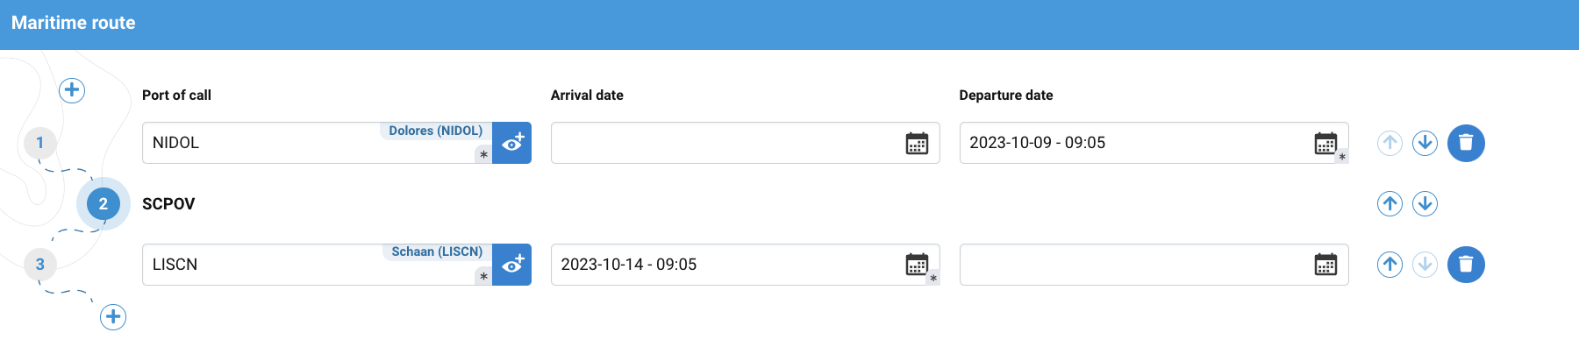Select route stop number 3 marker
This screenshot has width=1579, height=354.
pyautogui.click(x=39, y=265)
